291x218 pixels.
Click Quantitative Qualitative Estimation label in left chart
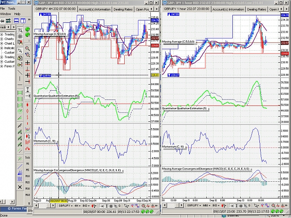(56, 96)
